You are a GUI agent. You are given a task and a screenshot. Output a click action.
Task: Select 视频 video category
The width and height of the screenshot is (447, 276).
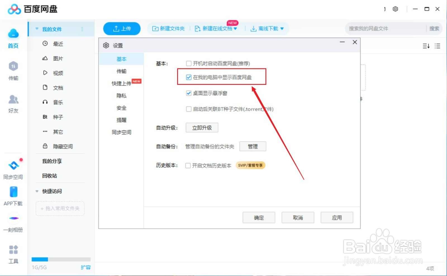[x=53, y=73]
